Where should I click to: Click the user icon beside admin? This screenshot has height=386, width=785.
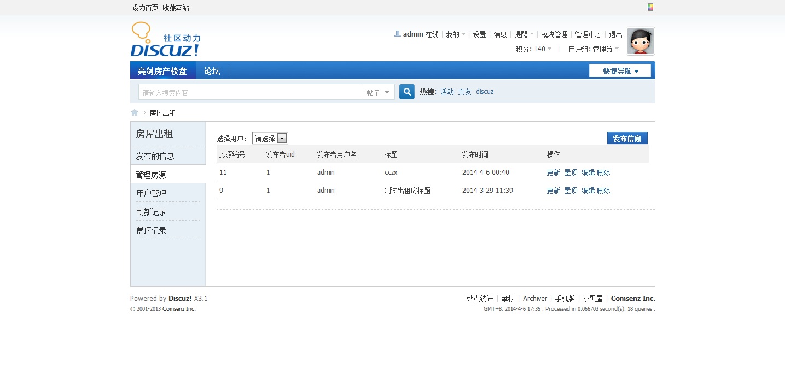point(398,34)
